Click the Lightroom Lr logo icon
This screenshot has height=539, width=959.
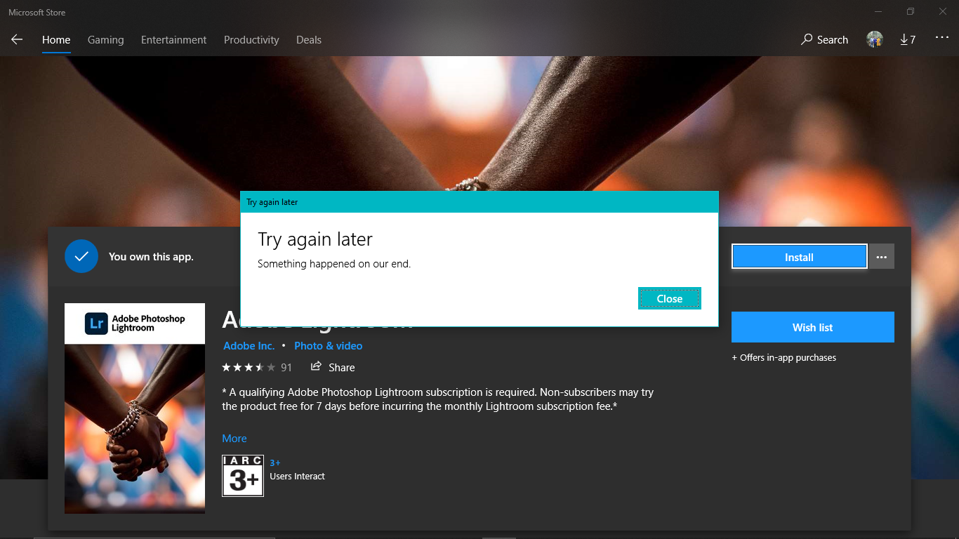tap(96, 323)
